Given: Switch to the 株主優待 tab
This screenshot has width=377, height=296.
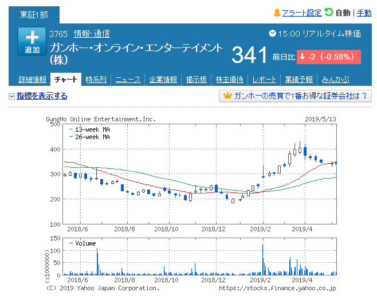Looking at the screenshot, I should [x=229, y=80].
